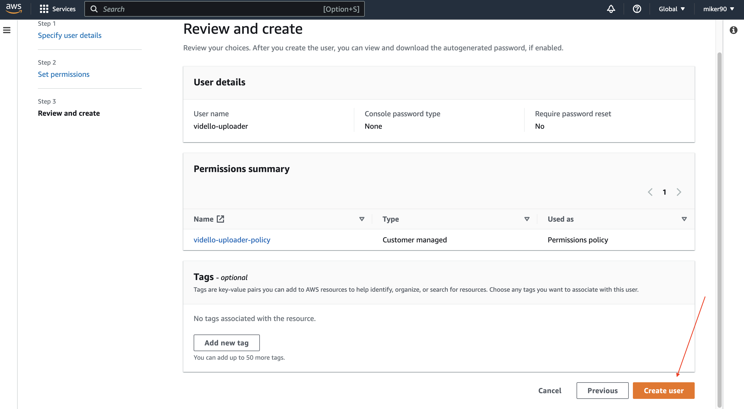Click the Previous button

[x=603, y=391]
